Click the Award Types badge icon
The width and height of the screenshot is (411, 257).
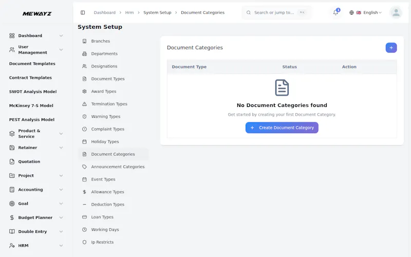[84, 91]
